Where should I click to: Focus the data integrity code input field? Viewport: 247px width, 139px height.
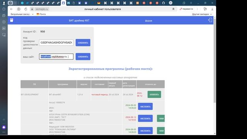coord(56,42)
